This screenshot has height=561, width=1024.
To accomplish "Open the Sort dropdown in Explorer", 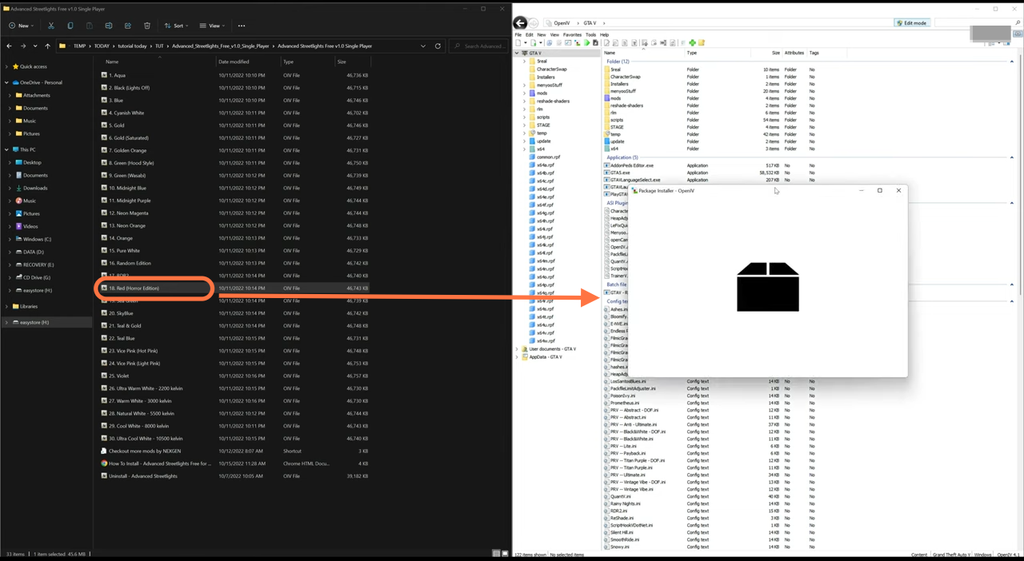I will click(177, 26).
